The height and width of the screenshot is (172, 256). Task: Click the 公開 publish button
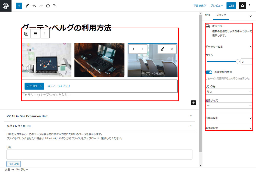tap(231, 6)
